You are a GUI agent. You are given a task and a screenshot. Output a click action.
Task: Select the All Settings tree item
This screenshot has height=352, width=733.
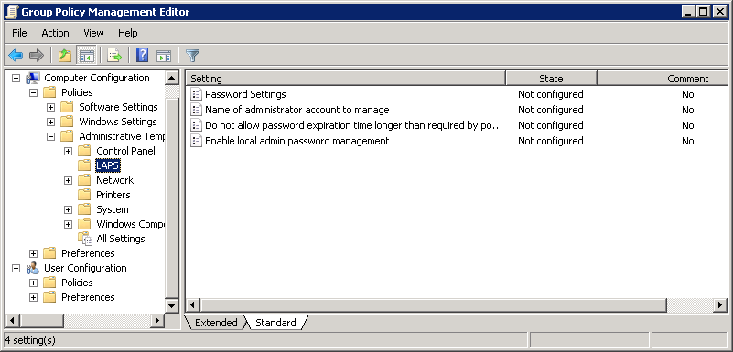click(x=121, y=239)
